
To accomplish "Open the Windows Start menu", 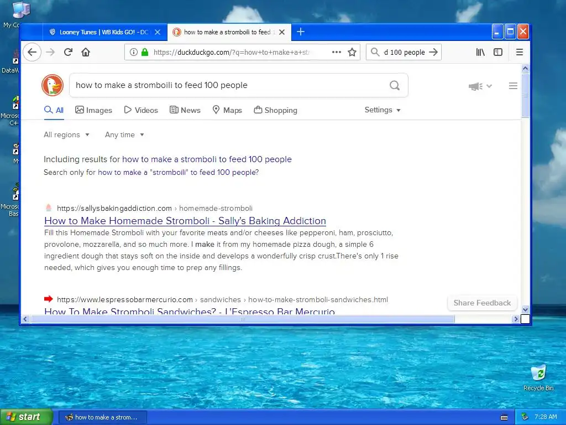I will (x=26, y=417).
